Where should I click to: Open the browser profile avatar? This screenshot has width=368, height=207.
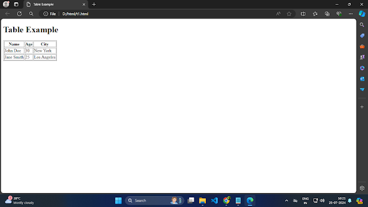click(6, 4)
